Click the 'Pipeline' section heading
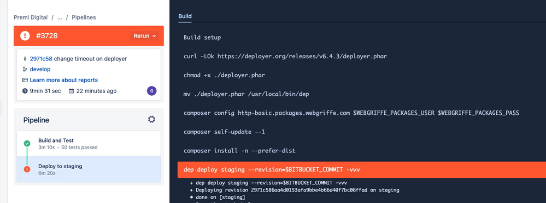The image size is (546, 203). tap(36, 120)
